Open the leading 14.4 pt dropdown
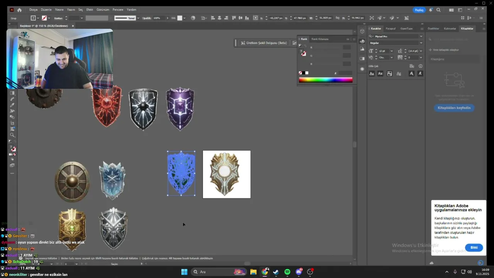The width and height of the screenshot is (494, 278). 421,51
